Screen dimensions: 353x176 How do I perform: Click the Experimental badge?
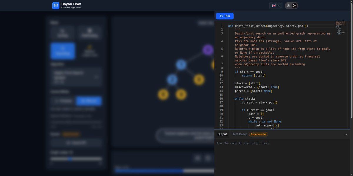[258, 134]
